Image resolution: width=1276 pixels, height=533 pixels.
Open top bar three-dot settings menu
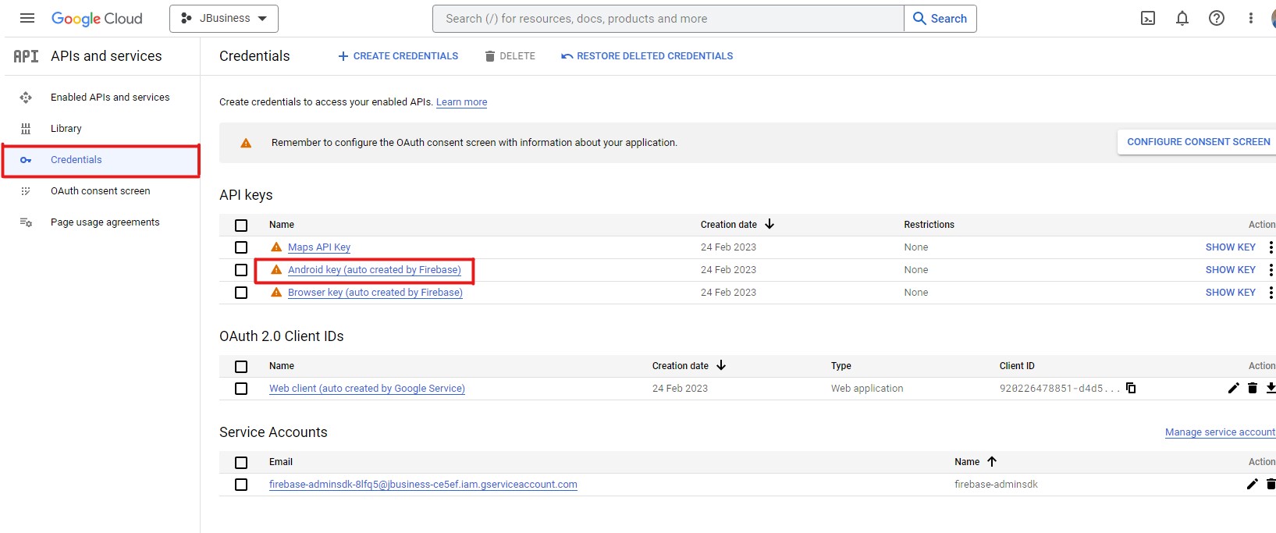click(x=1250, y=19)
